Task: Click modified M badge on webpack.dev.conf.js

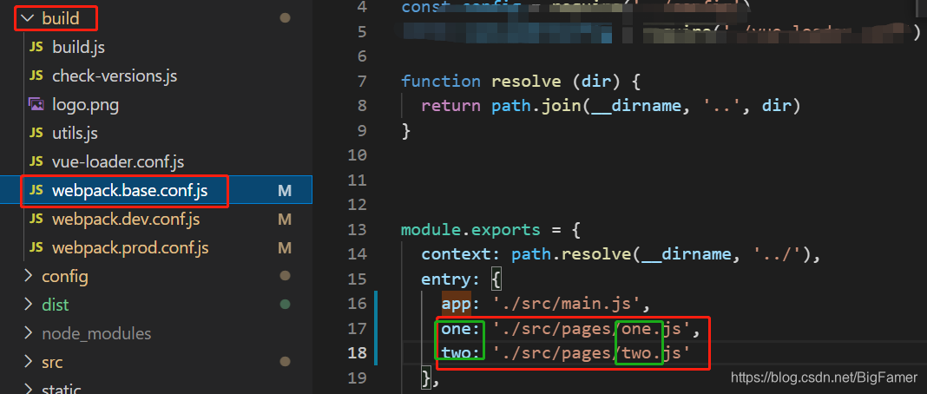Action: [285, 220]
